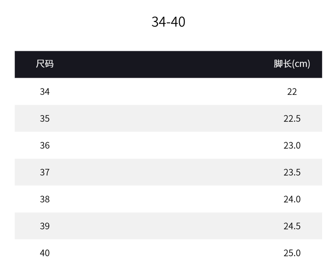Click the foot length value 22
The width and height of the screenshot is (336, 280).
tap(292, 91)
